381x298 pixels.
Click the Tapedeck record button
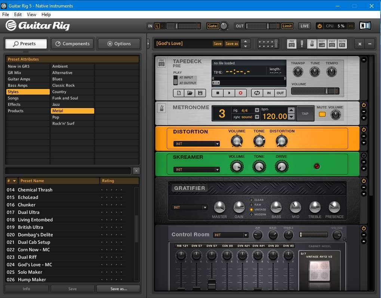coord(240,93)
